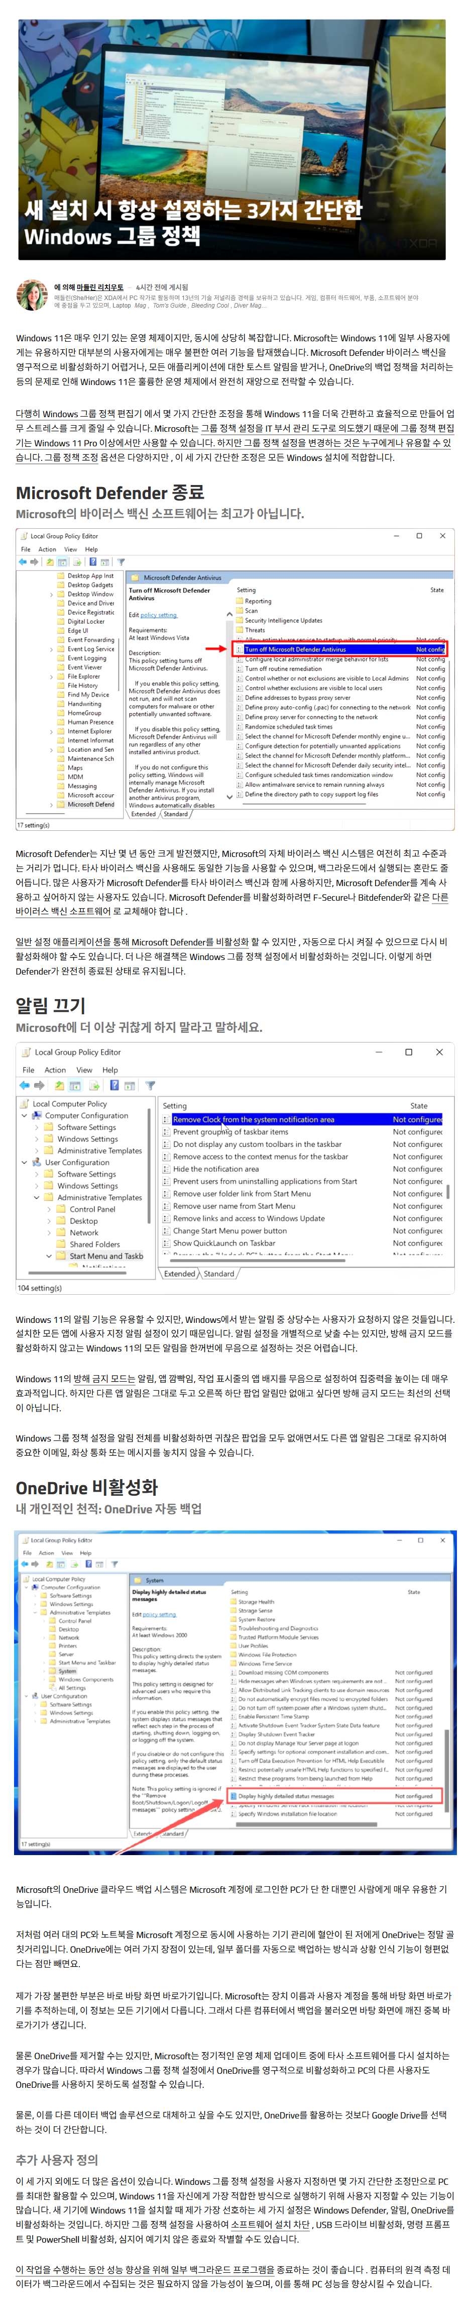The image size is (471, 2319).
Task: Collapse User Configuration in Start Menu screenshot tree
Action: 25,1162
